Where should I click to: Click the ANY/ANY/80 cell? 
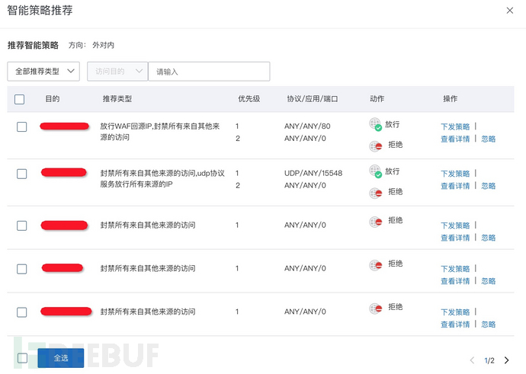307,126
